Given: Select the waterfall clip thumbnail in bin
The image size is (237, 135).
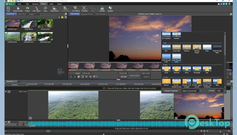Looking at the screenshot, I should pyautogui.click(x=29, y=36).
